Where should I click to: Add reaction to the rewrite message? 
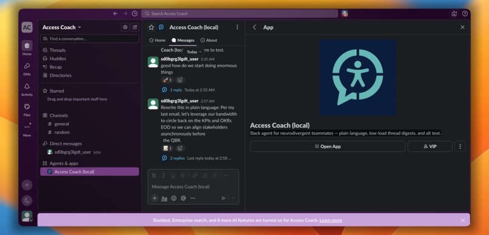click(180, 148)
